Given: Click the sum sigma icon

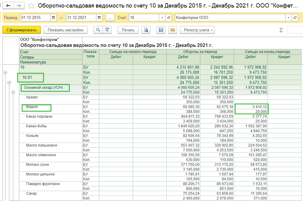Looking at the screenshot, I should pyautogui.click(x=281, y=30).
